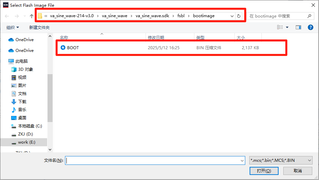Image resolution: width=319 pixels, height=180 pixels.
Task: Expand hidden path with the double chevron
Action: [x=46, y=16]
